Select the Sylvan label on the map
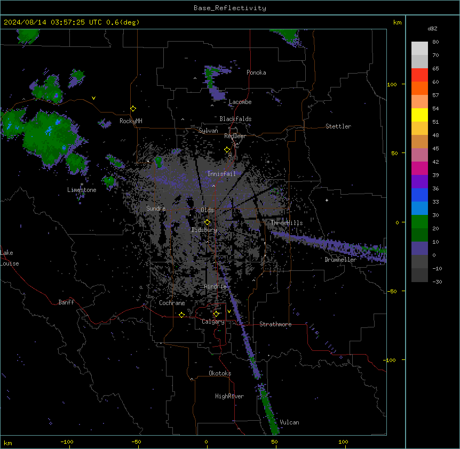 pos(208,131)
